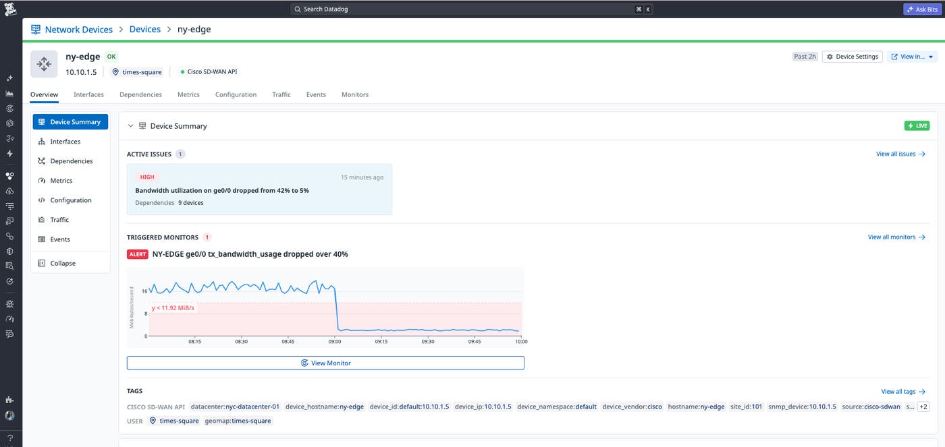The width and height of the screenshot is (945, 447).
Task: Click the LIVE indicator badge
Action: pyautogui.click(x=917, y=126)
